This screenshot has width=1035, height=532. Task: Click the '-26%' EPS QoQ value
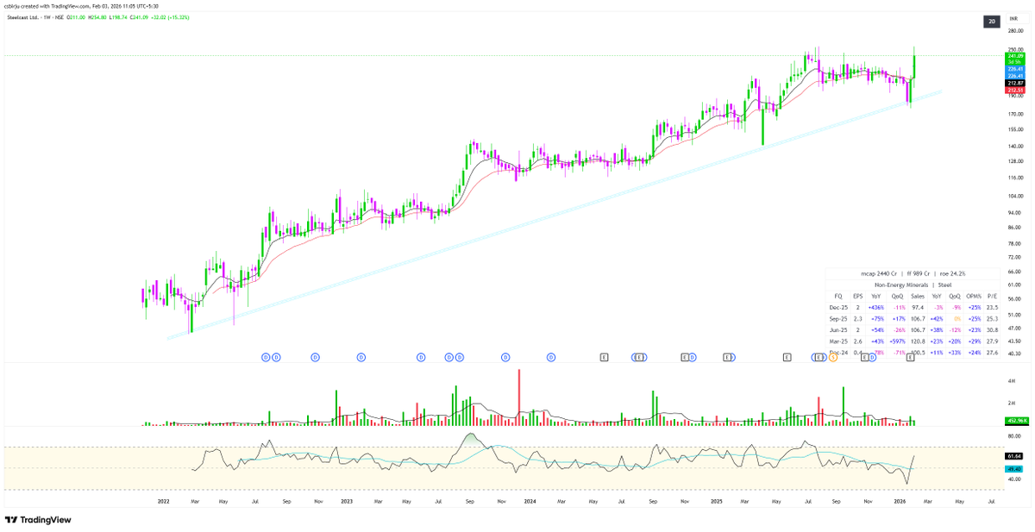900,330
